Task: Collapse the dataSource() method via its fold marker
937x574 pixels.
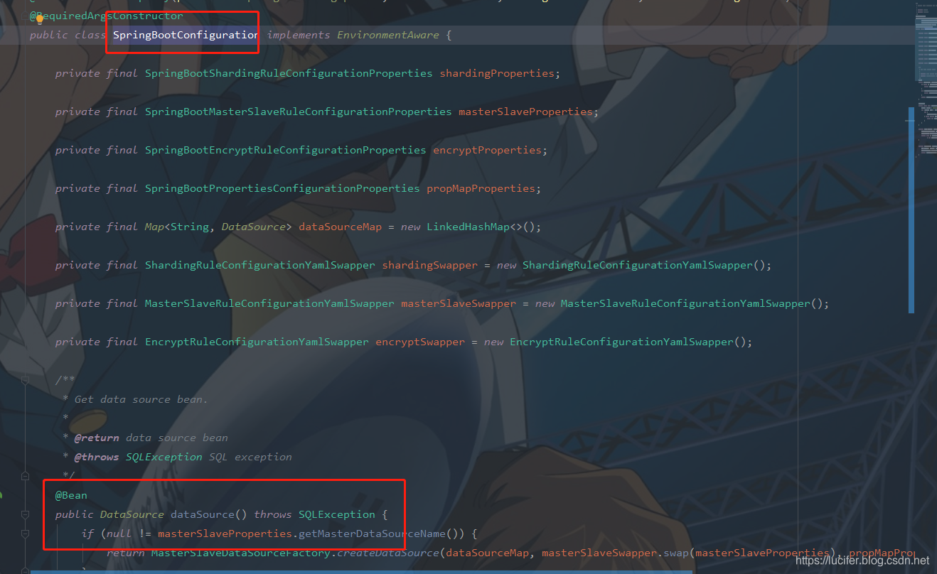Action: [25, 514]
